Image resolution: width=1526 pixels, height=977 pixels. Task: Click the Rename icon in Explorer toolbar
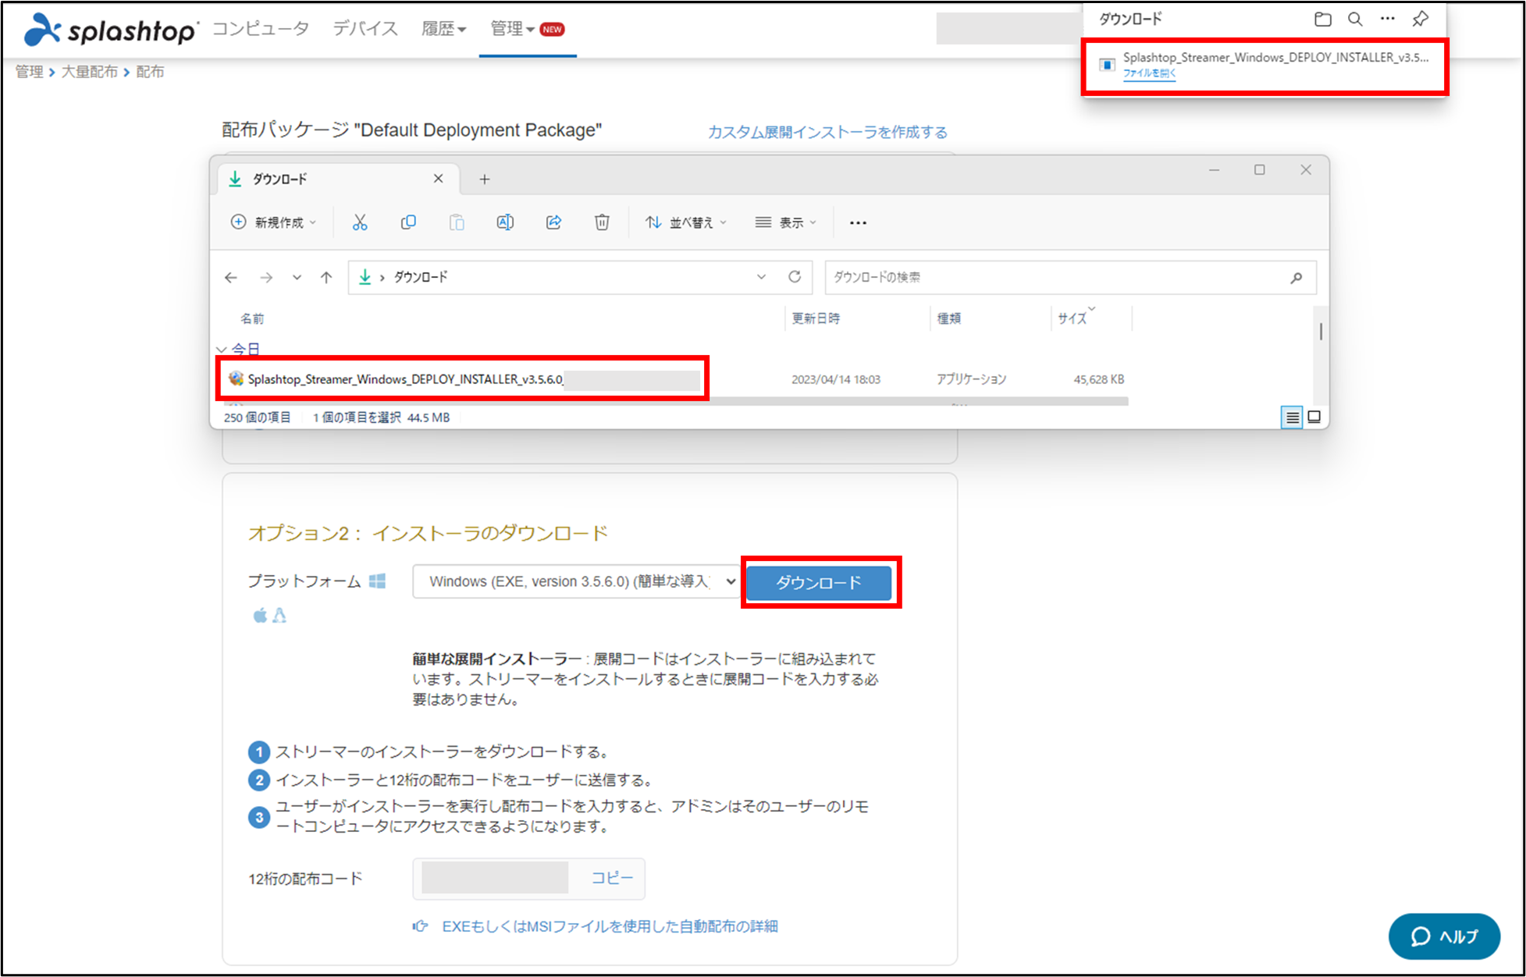(x=505, y=222)
